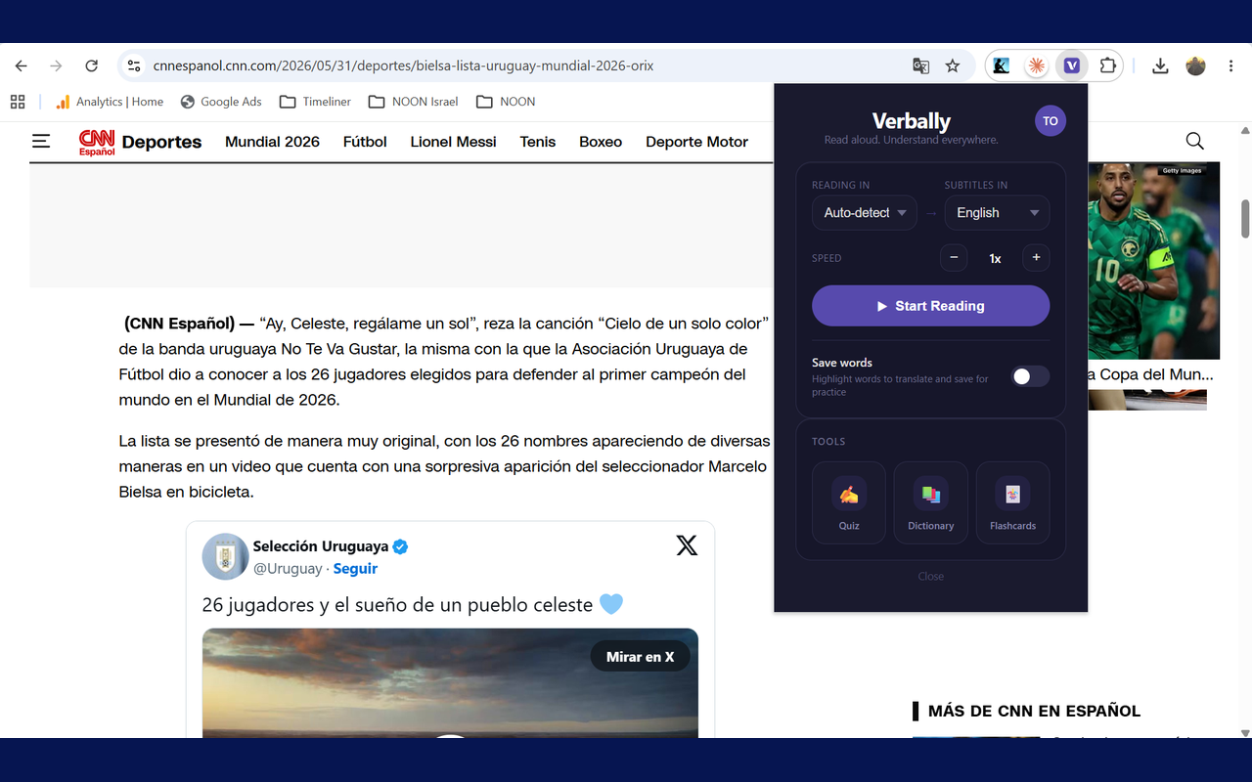Click Mirar en X button
Image resolution: width=1252 pixels, height=782 pixels.
(640, 657)
